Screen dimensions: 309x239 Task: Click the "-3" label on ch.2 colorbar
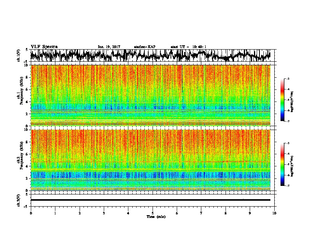[288, 143]
